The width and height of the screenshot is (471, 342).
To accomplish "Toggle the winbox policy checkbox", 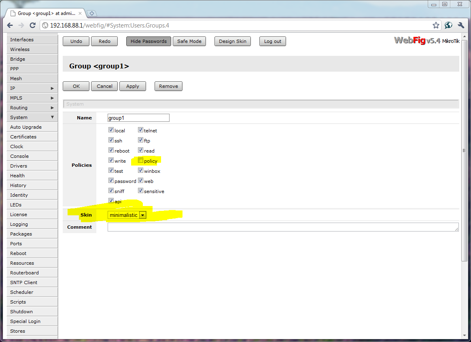I will [x=140, y=170].
